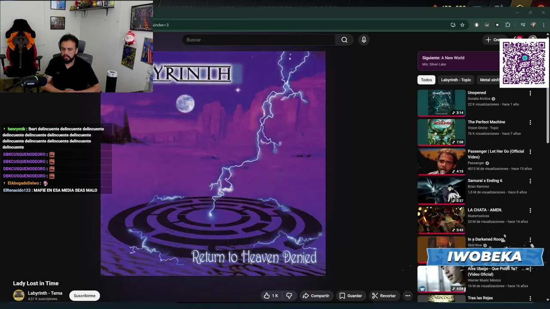550x309 pixels.
Task: Open options menu for Unopened video
Action: click(x=530, y=93)
